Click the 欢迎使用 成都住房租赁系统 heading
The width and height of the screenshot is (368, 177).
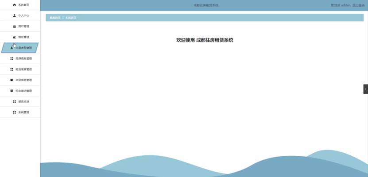click(205, 40)
